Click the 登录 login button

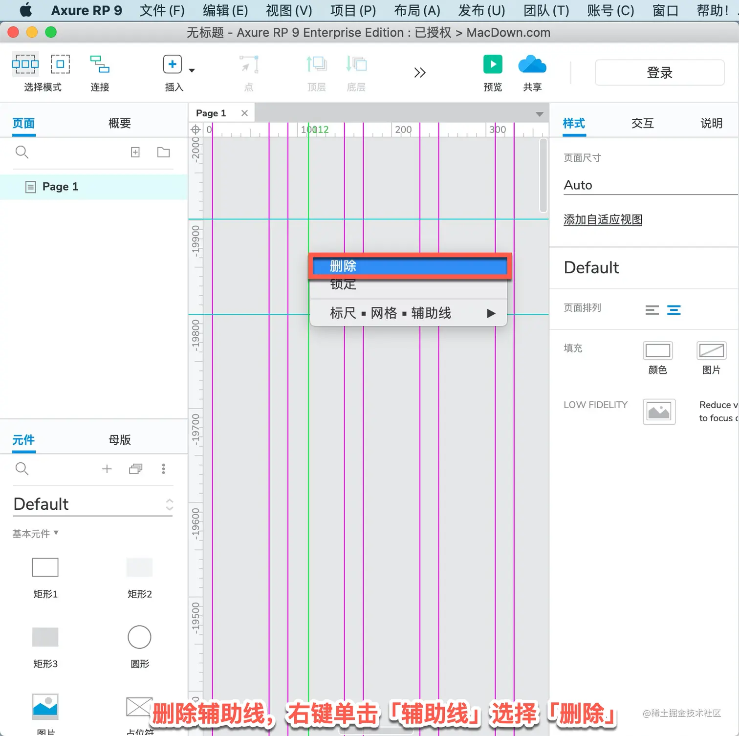[x=659, y=72]
